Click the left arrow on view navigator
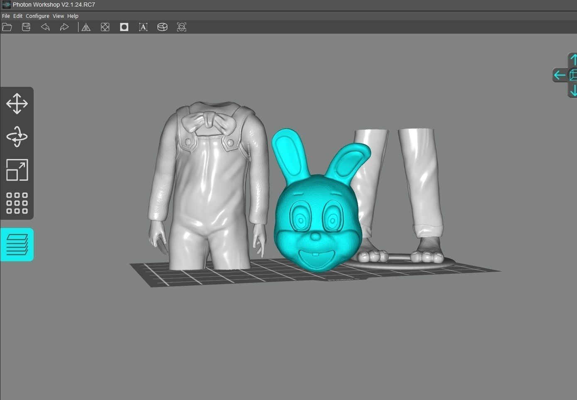Screen dimensions: 577x400 tap(560, 75)
